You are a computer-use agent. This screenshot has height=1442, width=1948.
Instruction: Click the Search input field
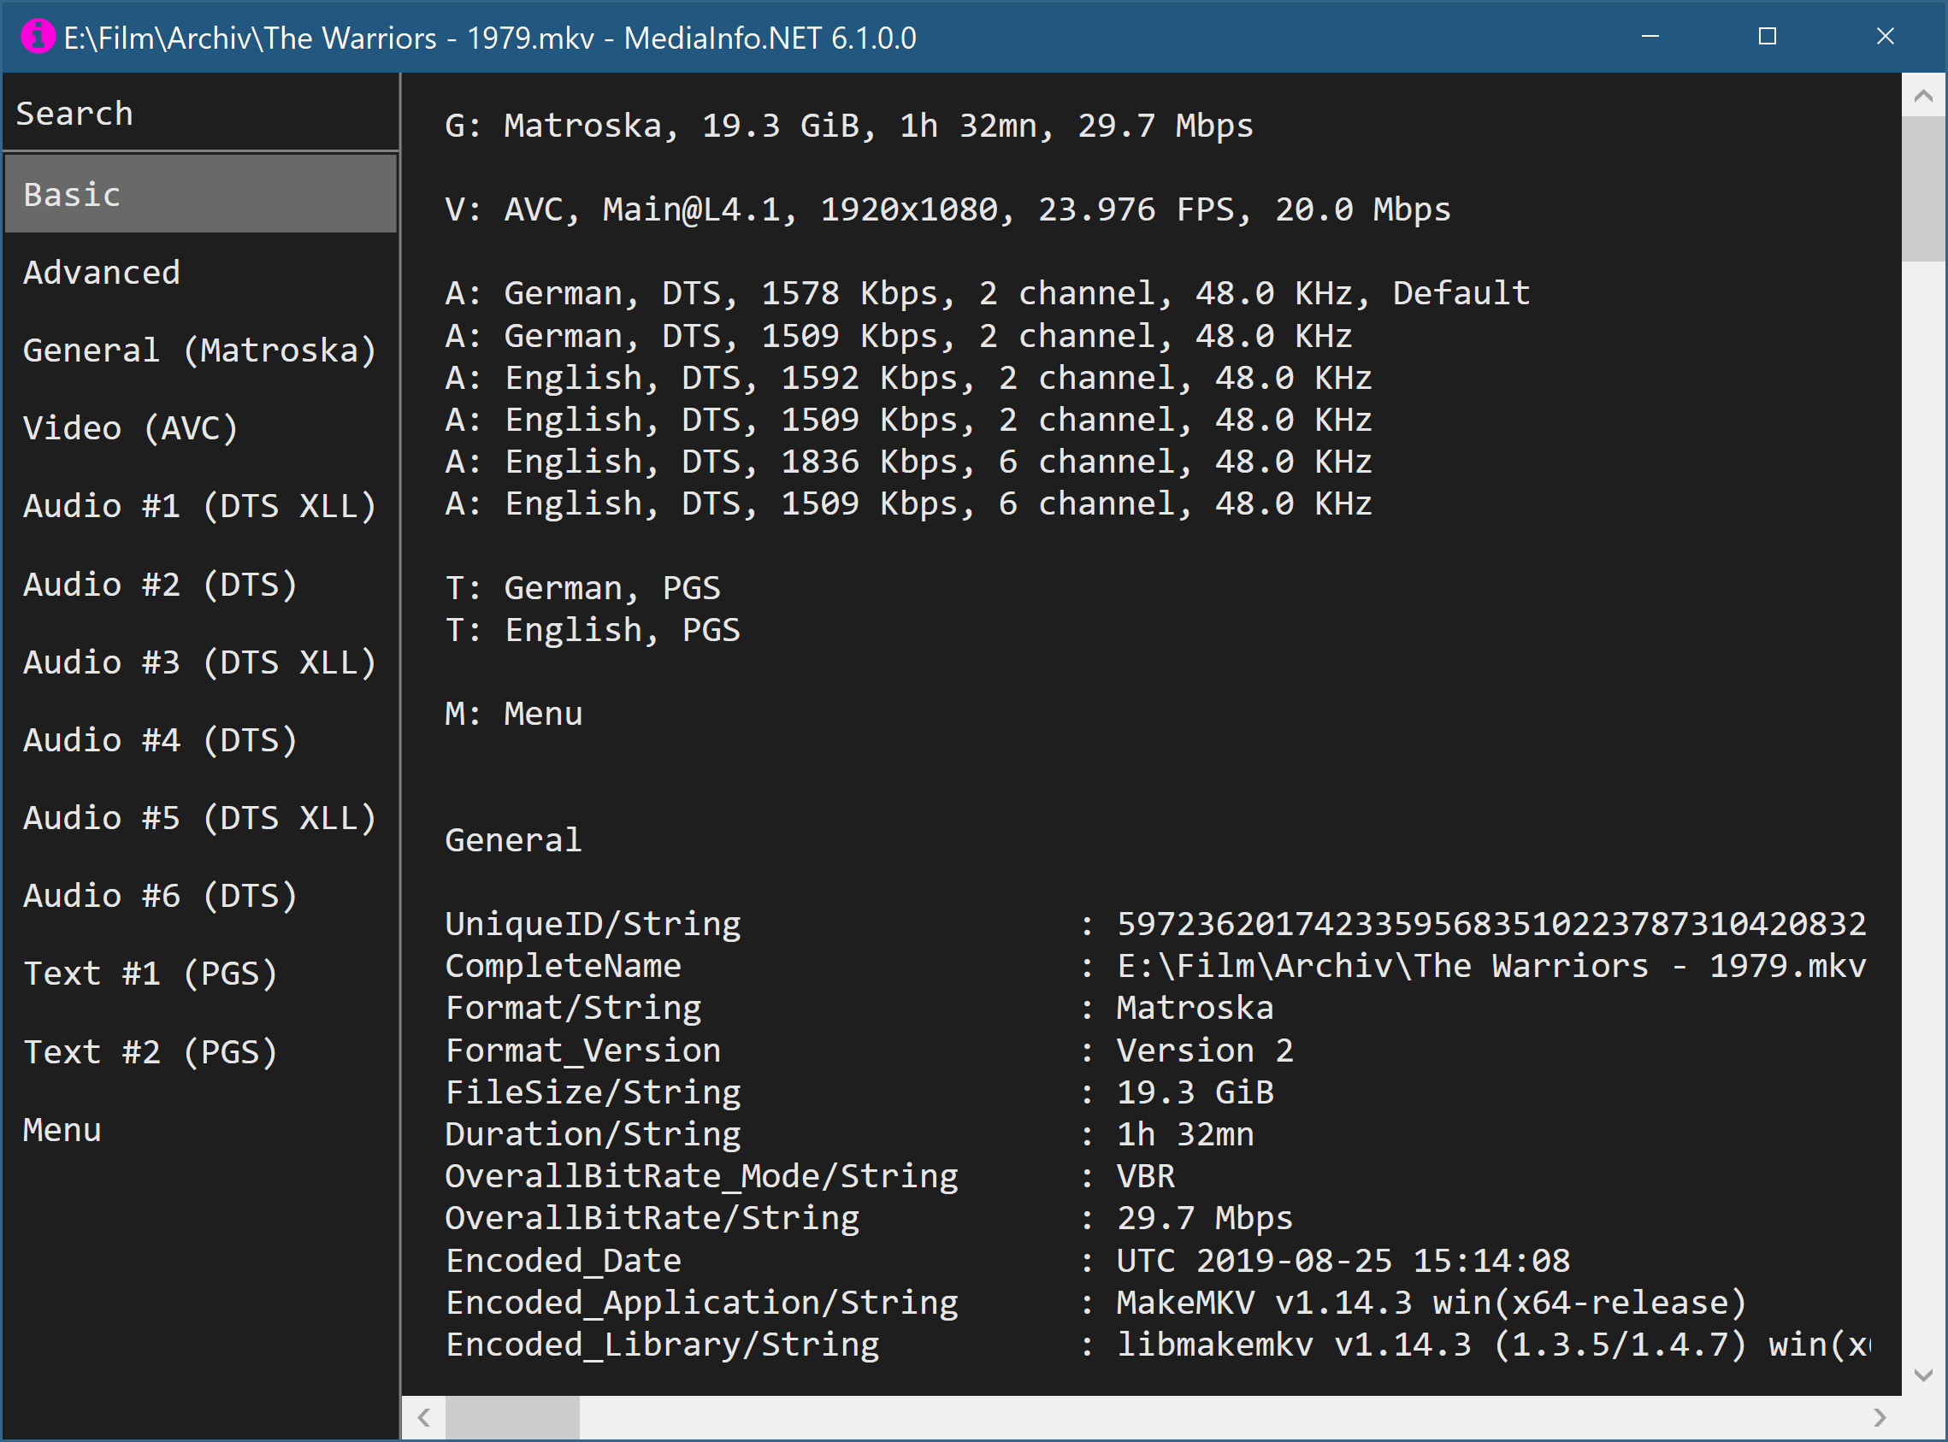(201, 114)
